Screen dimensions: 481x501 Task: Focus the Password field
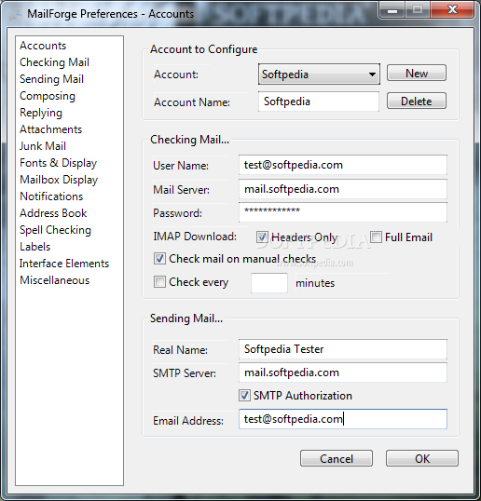pos(343,212)
